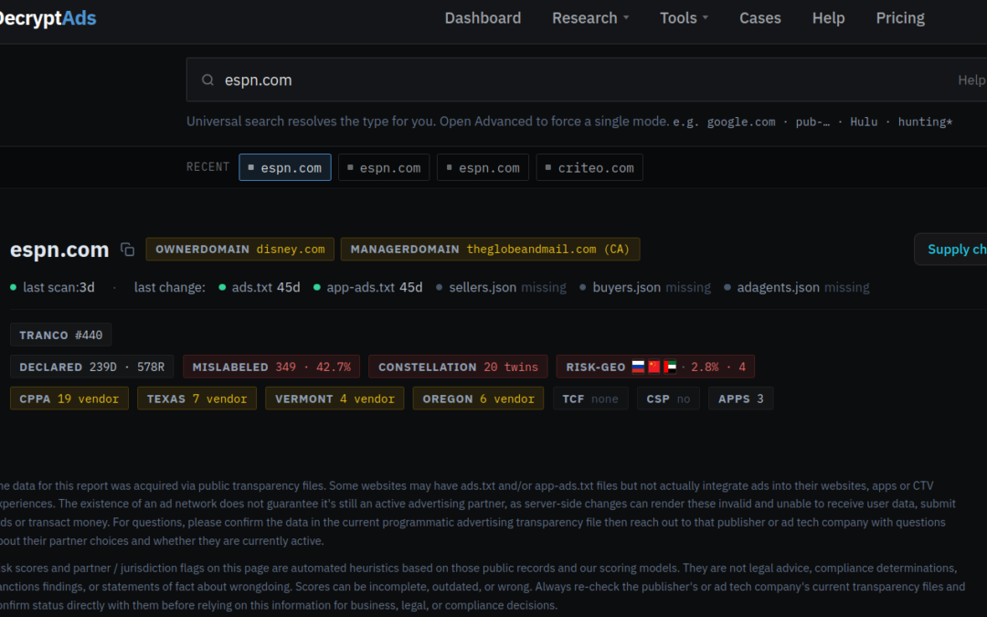Click the adagents.json missing text
The height and width of the screenshot is (617, 987).
pyautogui.click(x=803, y=287)
